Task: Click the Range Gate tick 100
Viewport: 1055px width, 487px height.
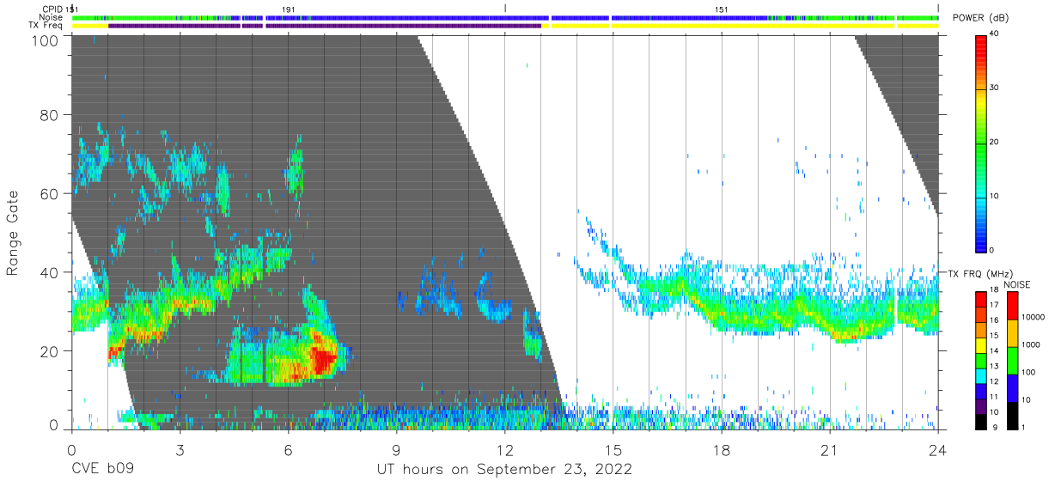Action: pyautogui.click(x=44, y=40)
